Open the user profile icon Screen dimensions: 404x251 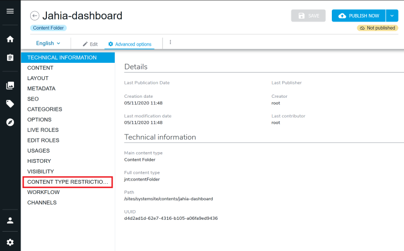[x=10, y=220]
